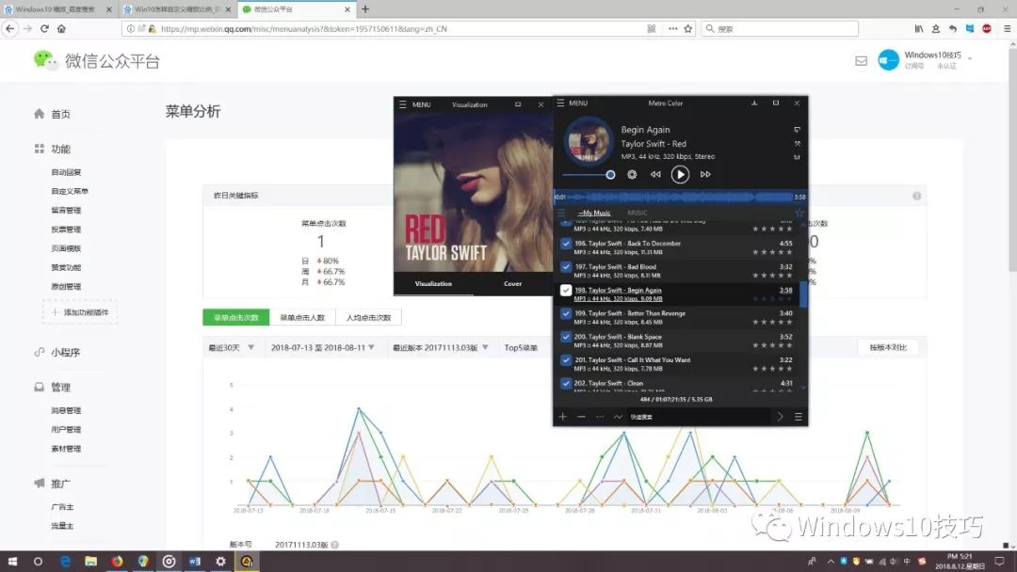This screenshot has width=1017, height=572.
Task: Uncheck track 197 Bad Blood
Action: (566, 267)
